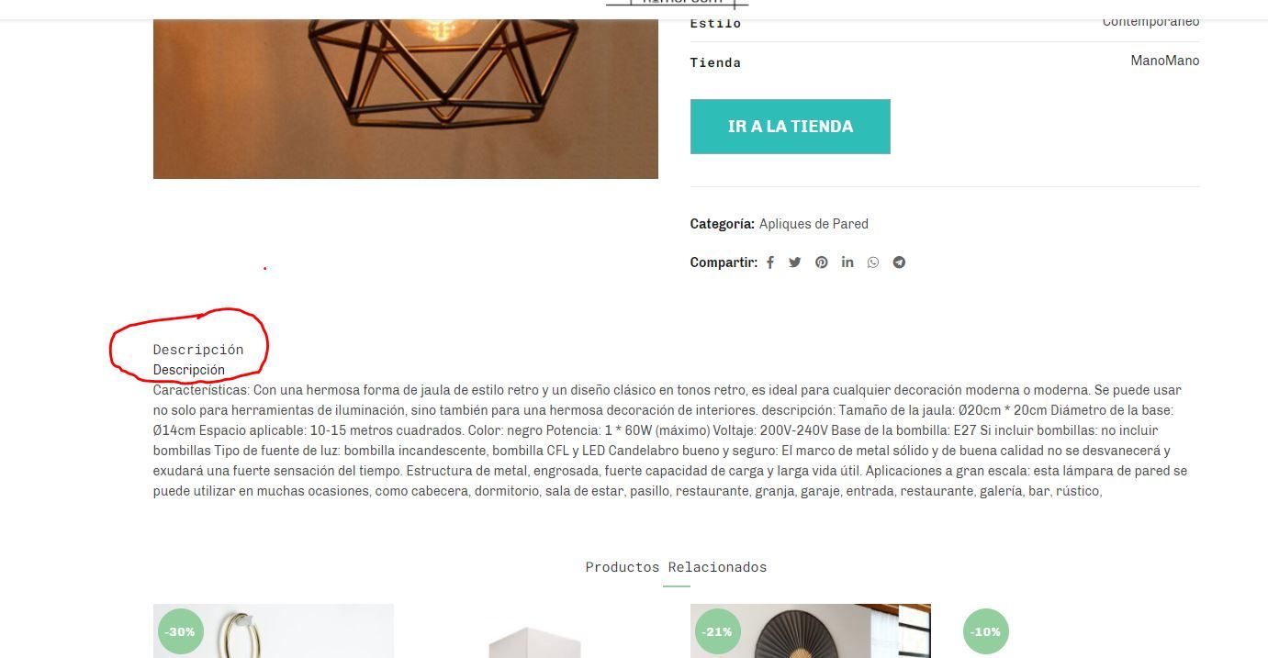Share via LinkedIn icon
Image resolution: width=1268 pixels, height=658 pixels.
[847, 262]
